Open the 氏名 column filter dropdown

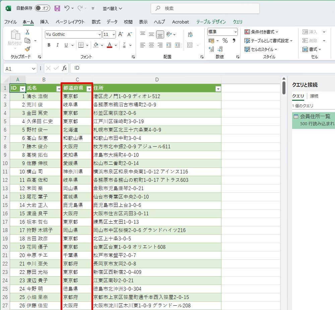pos(59,89)
